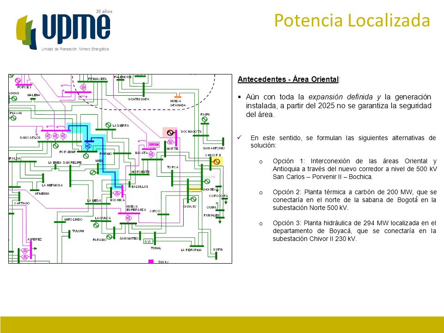Click the SAN CARLOS substation label

click(x=30, y=138)
